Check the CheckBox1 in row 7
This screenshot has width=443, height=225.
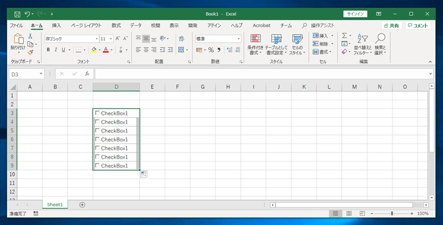coord(98,148)
